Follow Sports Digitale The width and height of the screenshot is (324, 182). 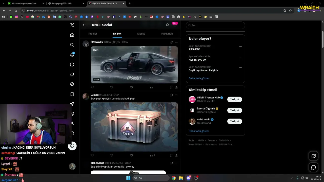[235, 110]
